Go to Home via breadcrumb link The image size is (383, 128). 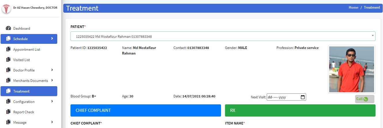click(x=353, y=7)
